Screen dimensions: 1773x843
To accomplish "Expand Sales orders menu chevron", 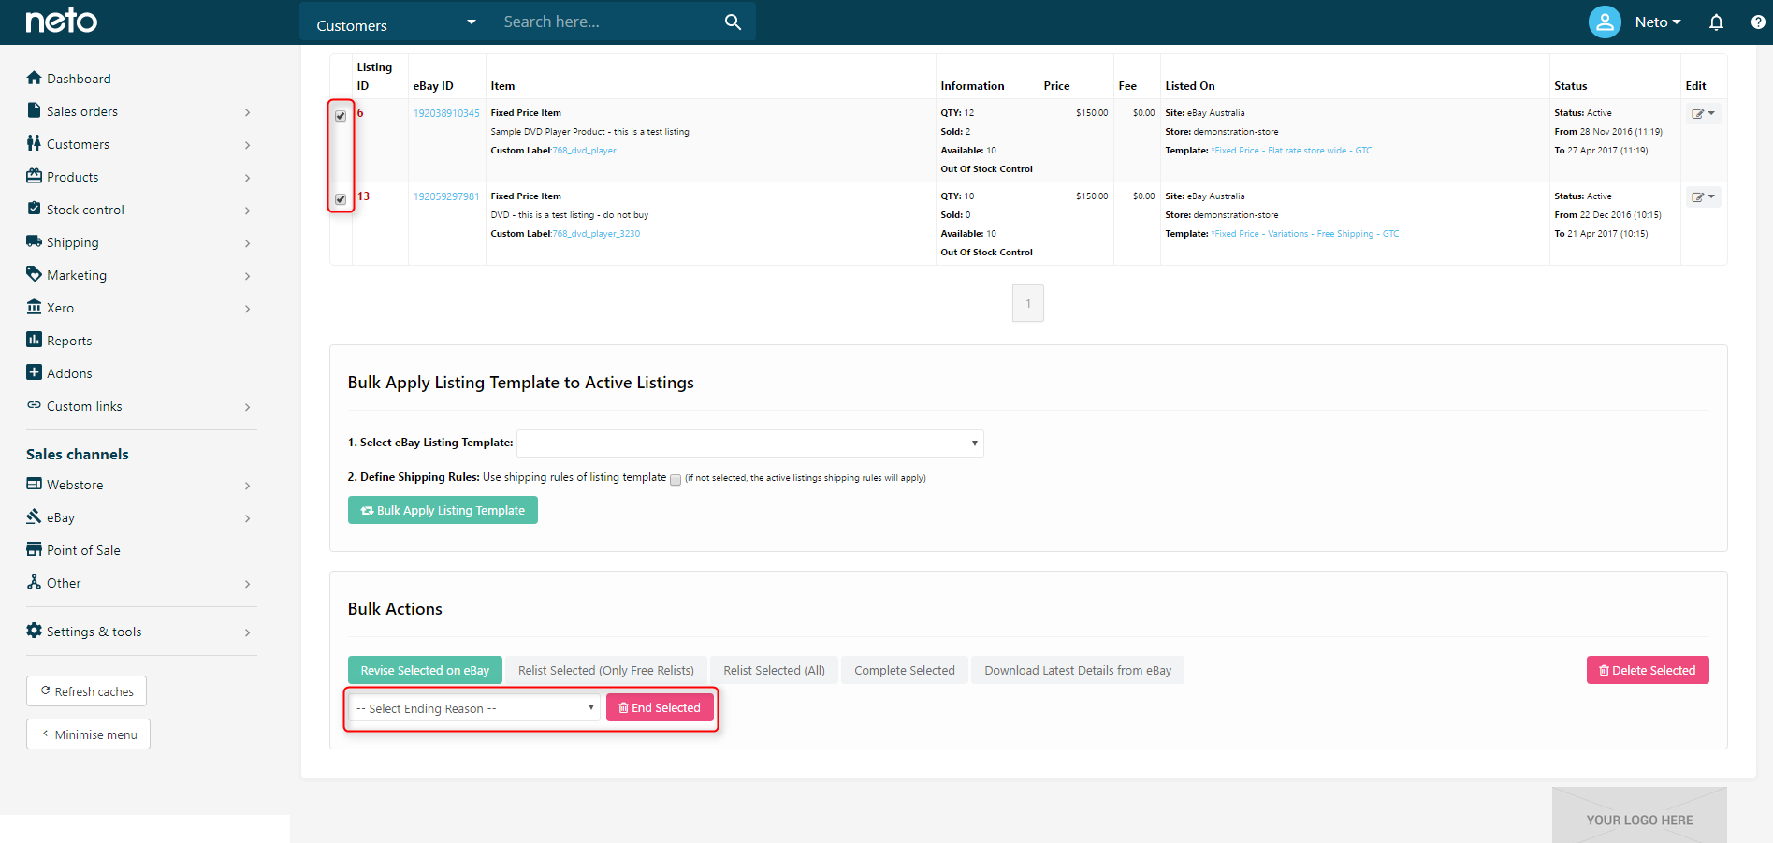I will [247, 112].
